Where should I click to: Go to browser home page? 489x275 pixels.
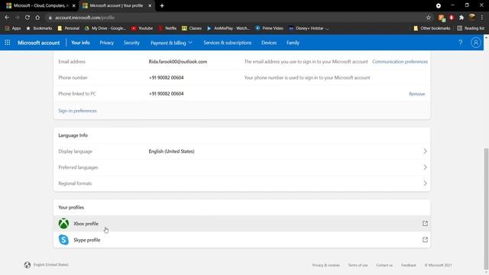[37, 18]
